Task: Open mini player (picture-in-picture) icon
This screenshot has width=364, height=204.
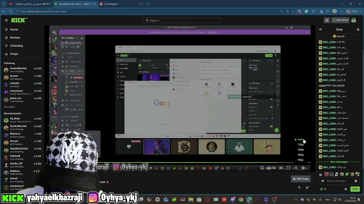Action: pos(262,168)
